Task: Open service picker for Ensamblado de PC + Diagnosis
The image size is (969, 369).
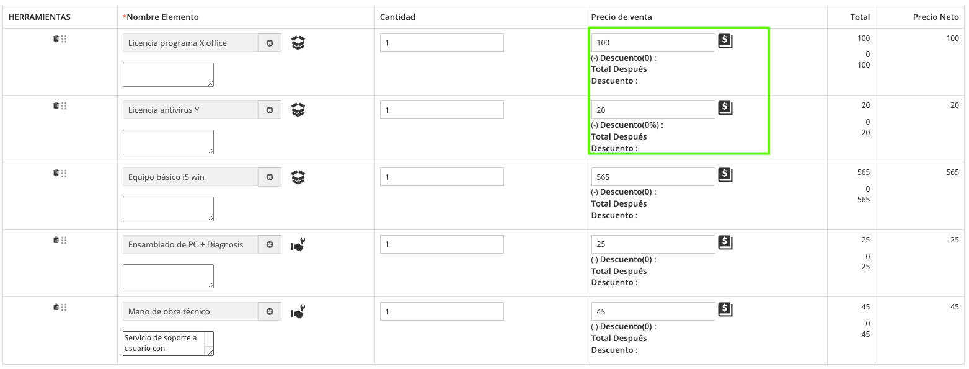Action: (298, 245)
